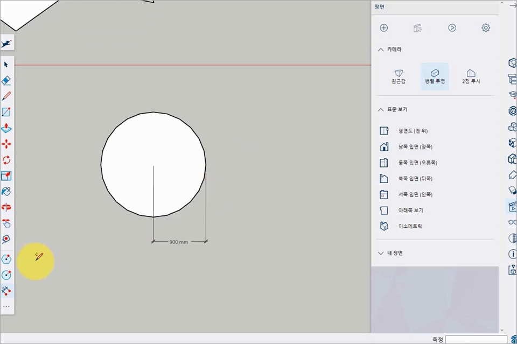The height and width of the screenshot is (344, 517).
Task: Pick the red pencil Line tool
Action: coord(6,96)
